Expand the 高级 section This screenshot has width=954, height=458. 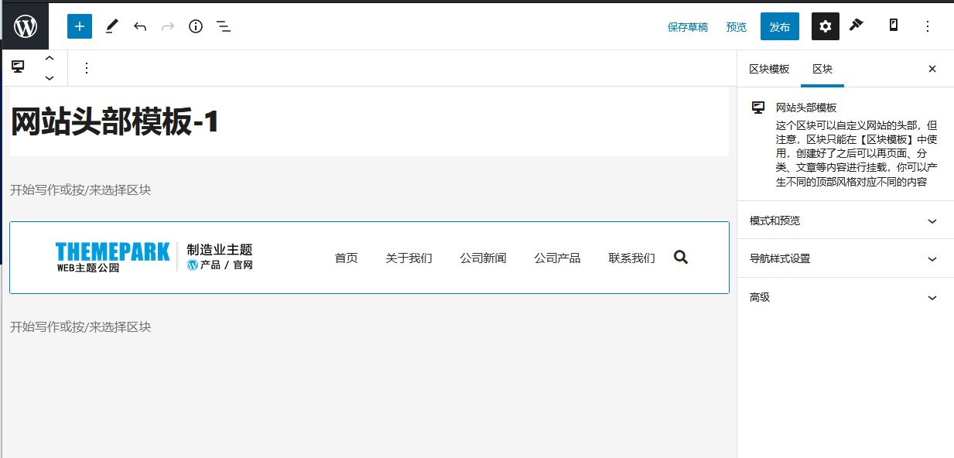[844, 297]
